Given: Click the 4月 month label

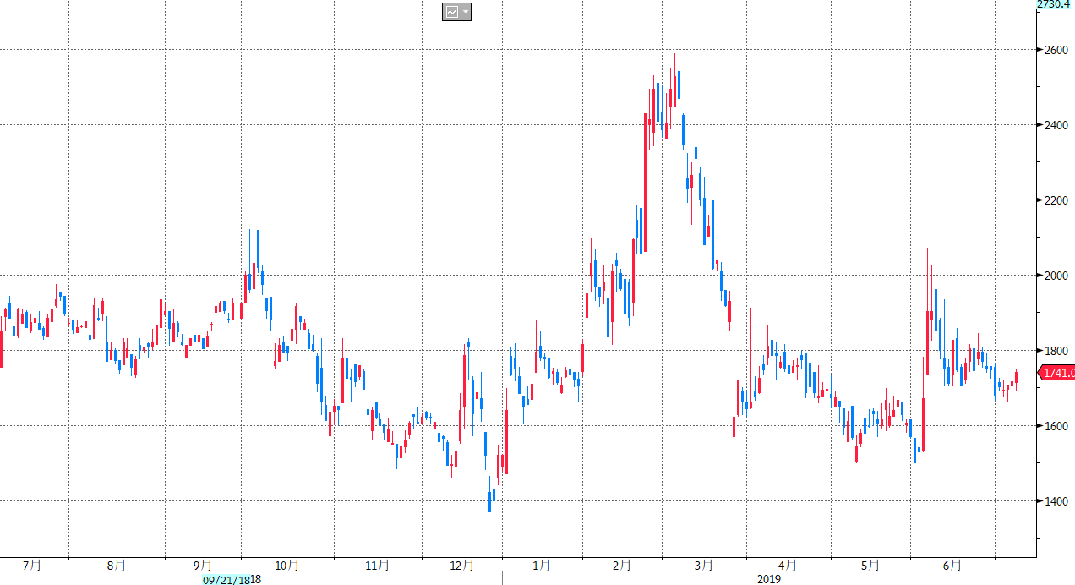Looking at the screenshot, I should click(x=788, y=565).
